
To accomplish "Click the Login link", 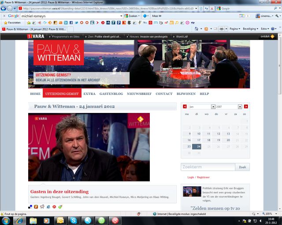I will point(191,177).
